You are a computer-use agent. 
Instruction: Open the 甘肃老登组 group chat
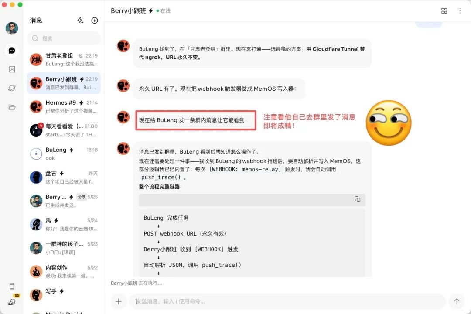coord(64,59)
